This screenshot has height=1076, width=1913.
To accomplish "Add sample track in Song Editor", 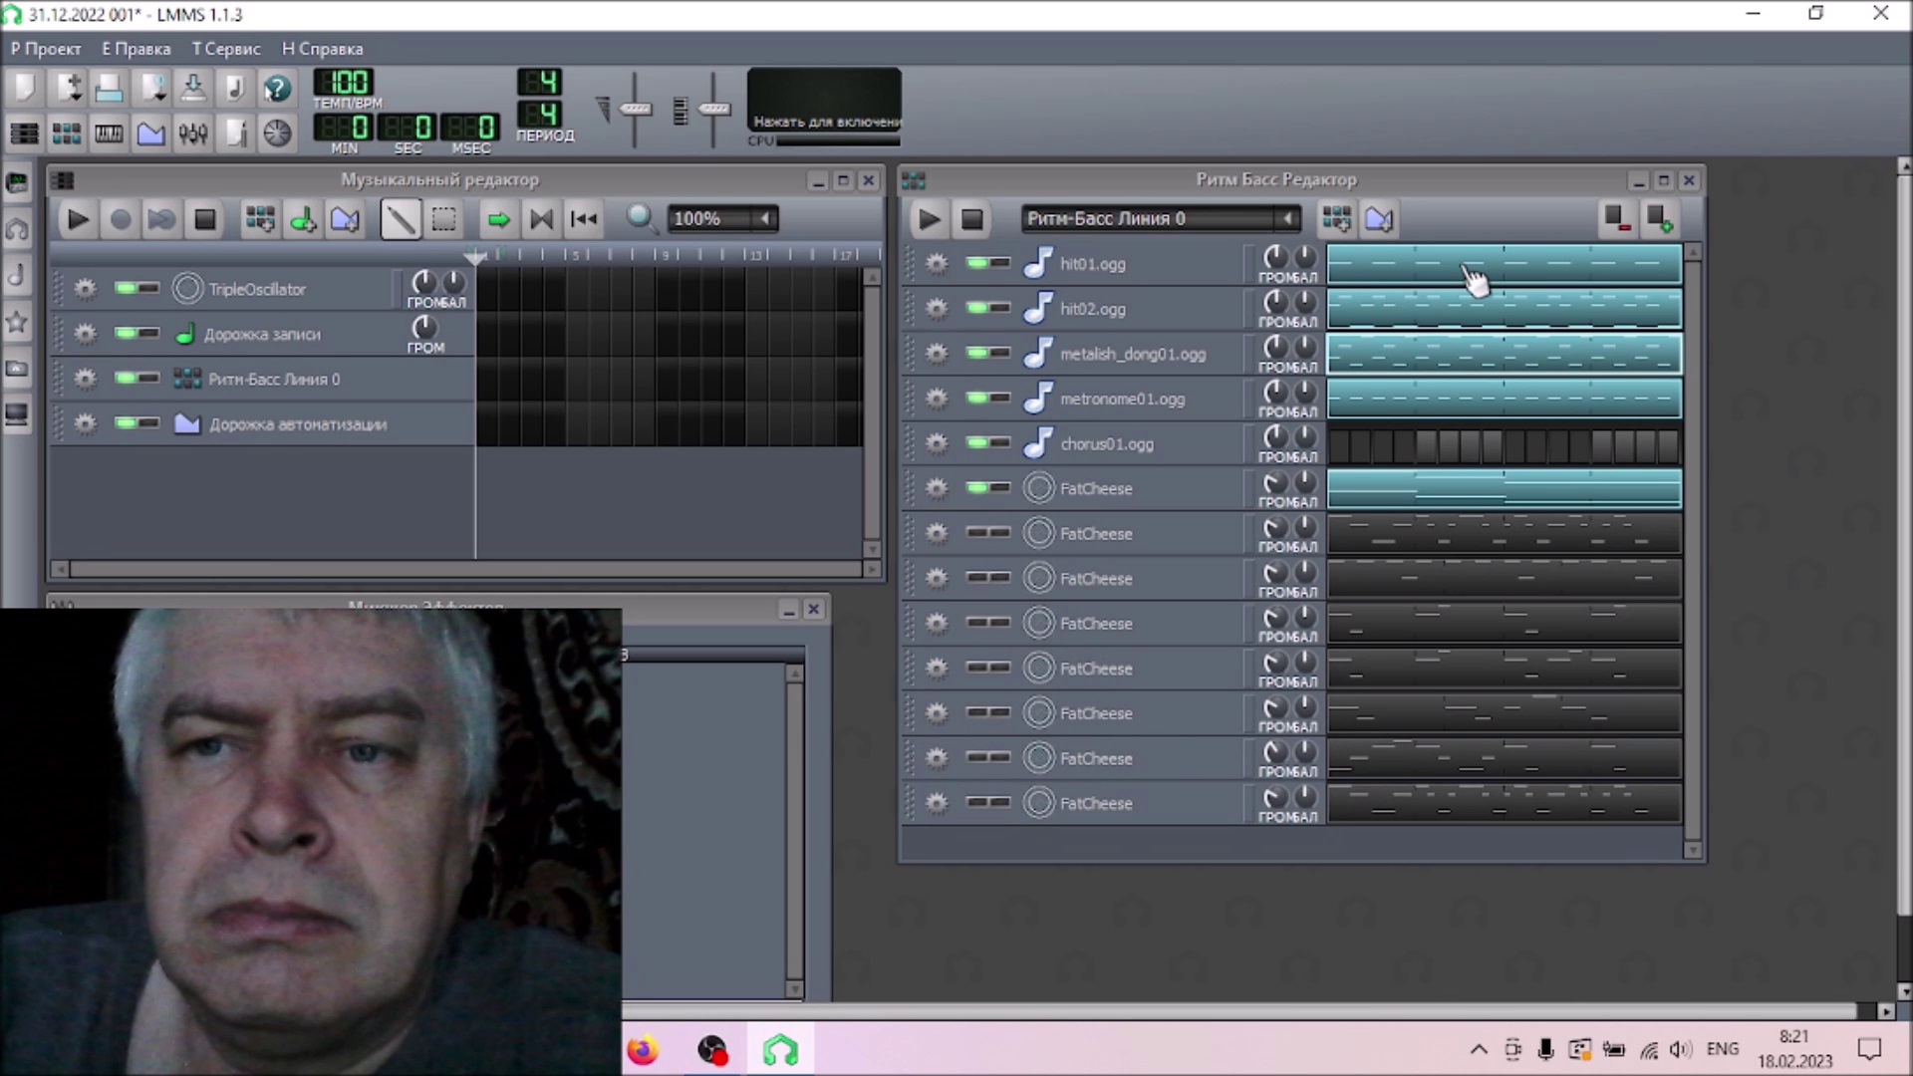I will pyautogui.click(x=303, y=219).
